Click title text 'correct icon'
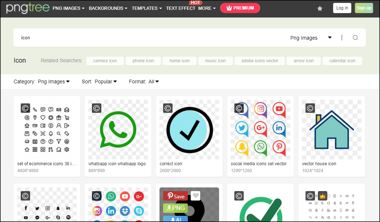The width and height of the screenshot is (380, 222). (171, 164)
